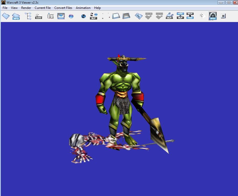This screenshot has height=196, width=238.
Task: Convert TGA to BLP icon
Action: click(180, 16)
